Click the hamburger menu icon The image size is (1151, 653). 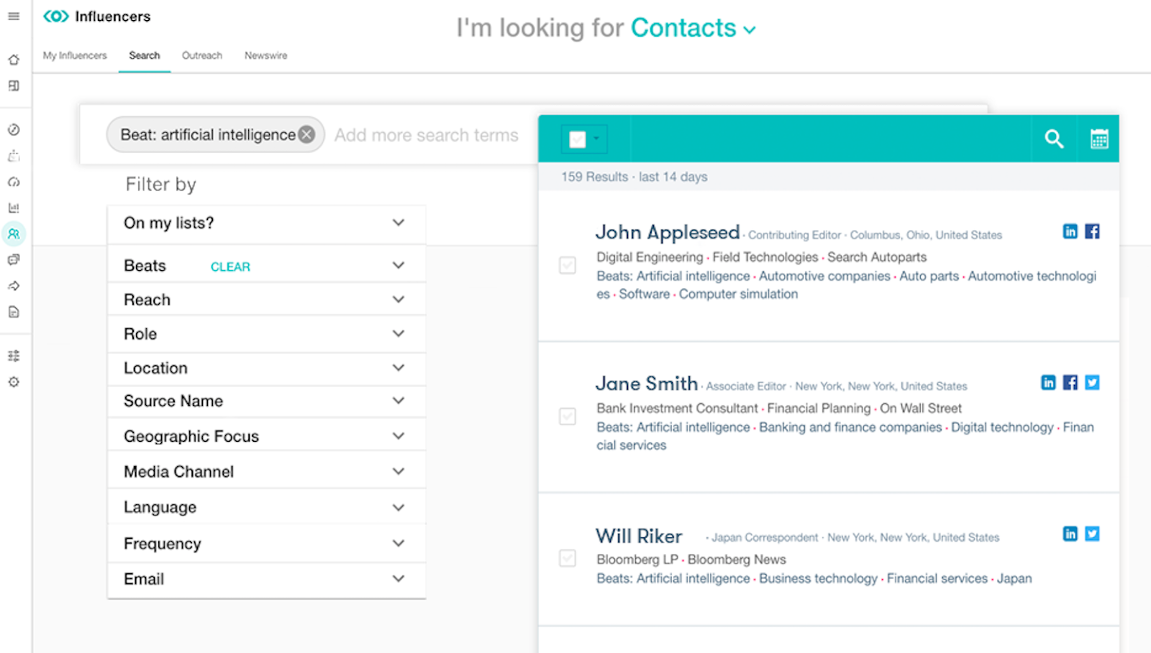point(14,16)
